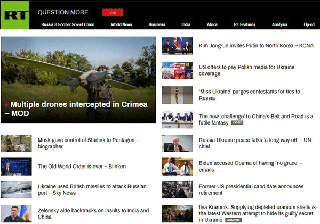Select the Africa menu item
Image resolution: width=320 pixels, height=224 pixels.
pyautogui.click(x=212, y=24)
